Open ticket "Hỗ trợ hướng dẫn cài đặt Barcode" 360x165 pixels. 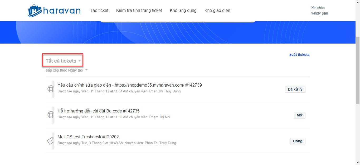(98, 111)
